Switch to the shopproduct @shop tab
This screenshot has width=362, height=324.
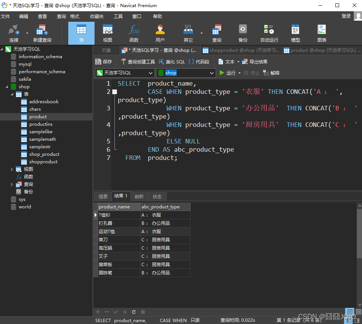[241, 50]
